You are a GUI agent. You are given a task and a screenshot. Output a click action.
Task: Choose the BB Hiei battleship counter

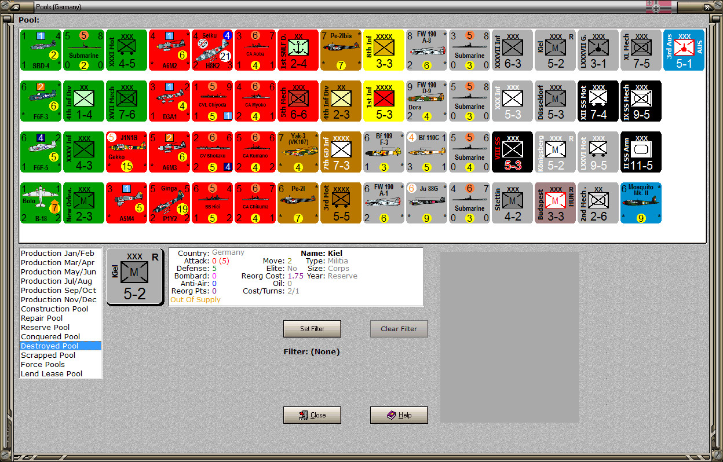tap(212, 203)
